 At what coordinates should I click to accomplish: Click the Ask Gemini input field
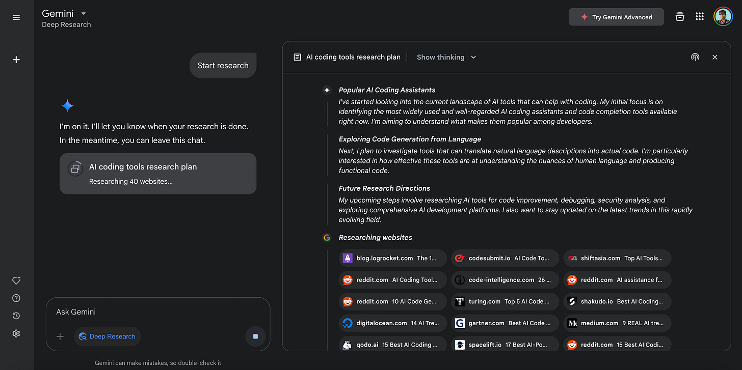153,311
